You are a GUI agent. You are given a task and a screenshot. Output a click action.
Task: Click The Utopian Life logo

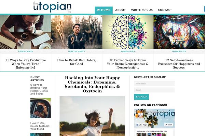(x=52, y=7)
